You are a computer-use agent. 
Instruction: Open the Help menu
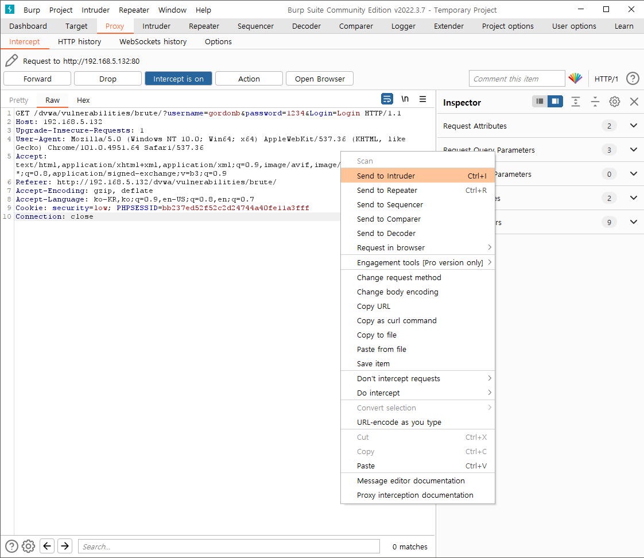[203, 10]
